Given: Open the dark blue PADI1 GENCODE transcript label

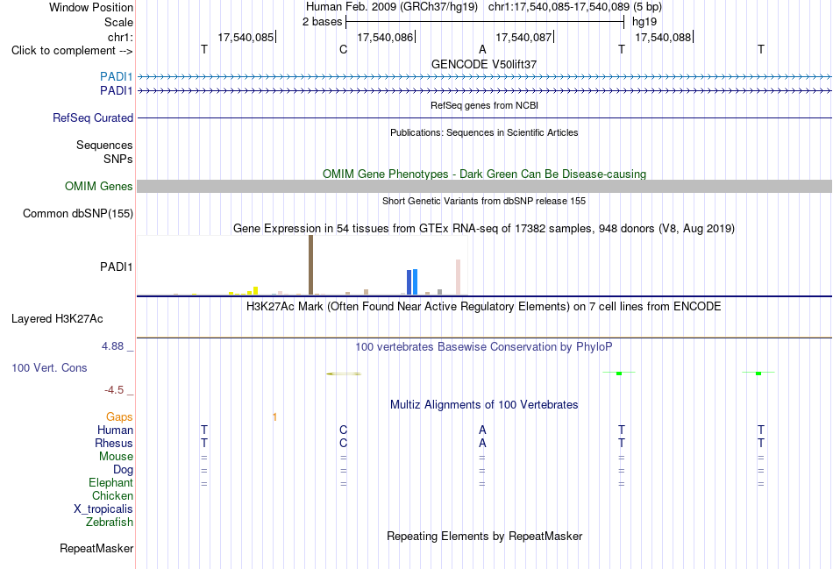Looking at the screenshot, I should [x=116, y=91].
